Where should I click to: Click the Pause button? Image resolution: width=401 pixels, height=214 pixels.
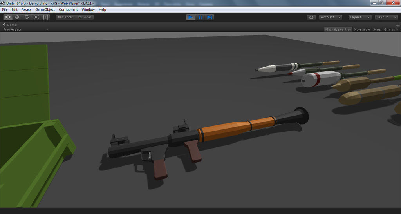point(200,17)
